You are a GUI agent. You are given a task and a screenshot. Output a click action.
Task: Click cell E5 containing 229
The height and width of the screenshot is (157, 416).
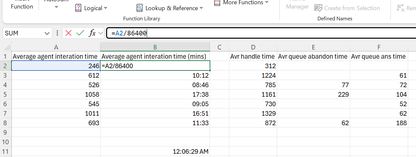313,94
